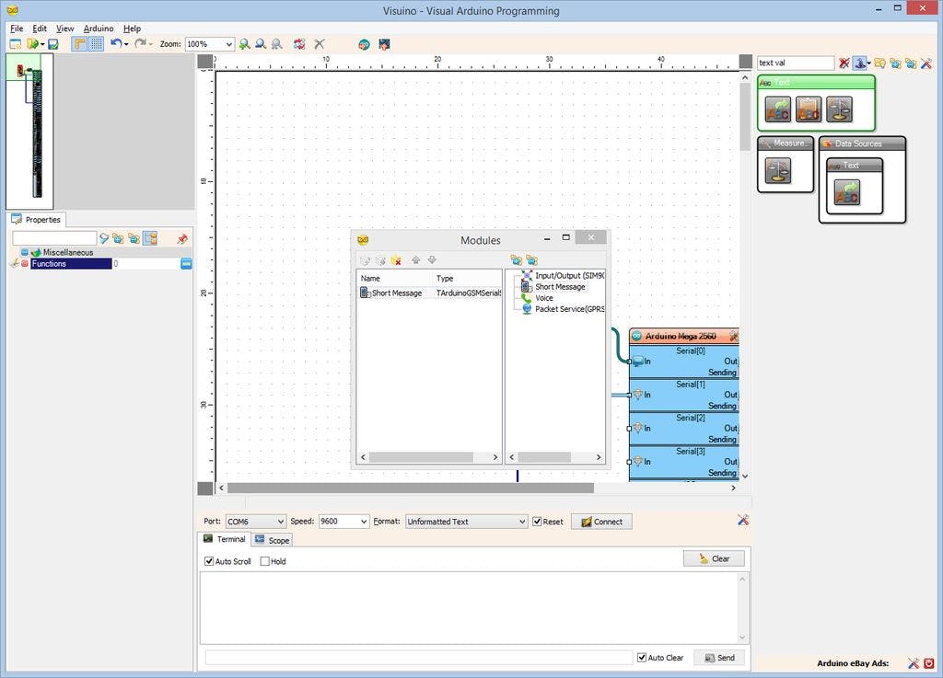Clear the component search filter icon

[x=844, y=63]
